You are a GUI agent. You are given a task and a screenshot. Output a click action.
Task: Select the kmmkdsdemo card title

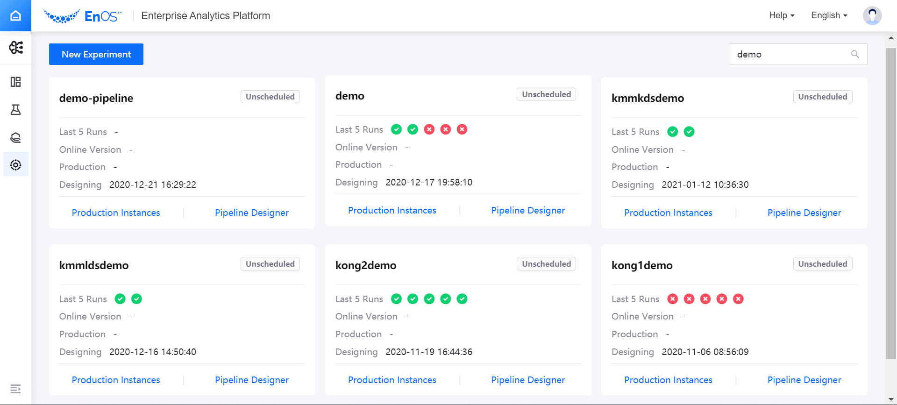pos(648,98)
